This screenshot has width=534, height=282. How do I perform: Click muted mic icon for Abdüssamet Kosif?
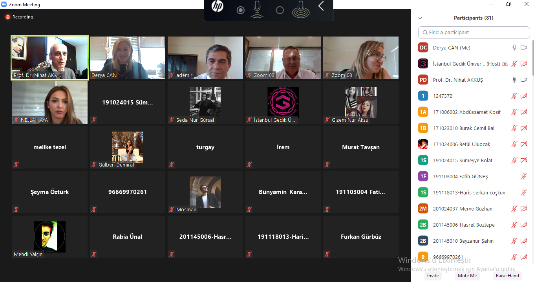tap(514, 112)
